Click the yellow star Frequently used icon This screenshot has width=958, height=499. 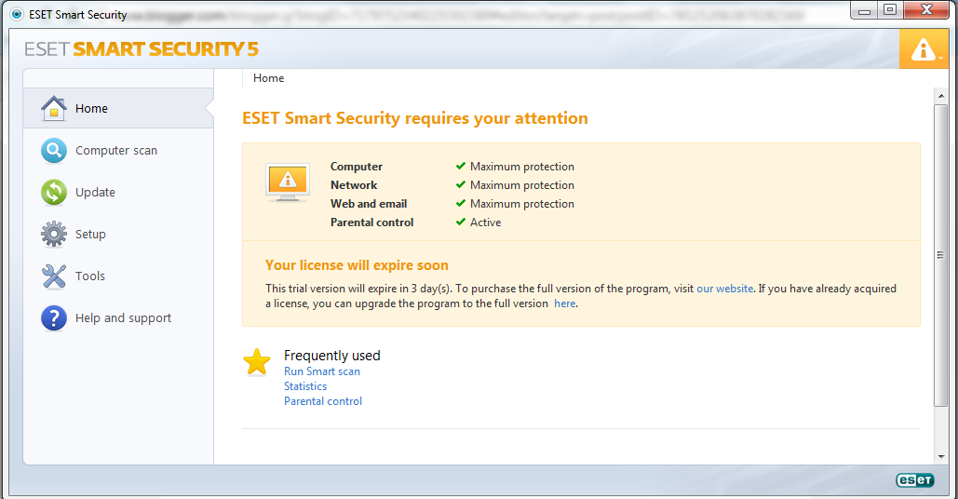pos(257,361)
